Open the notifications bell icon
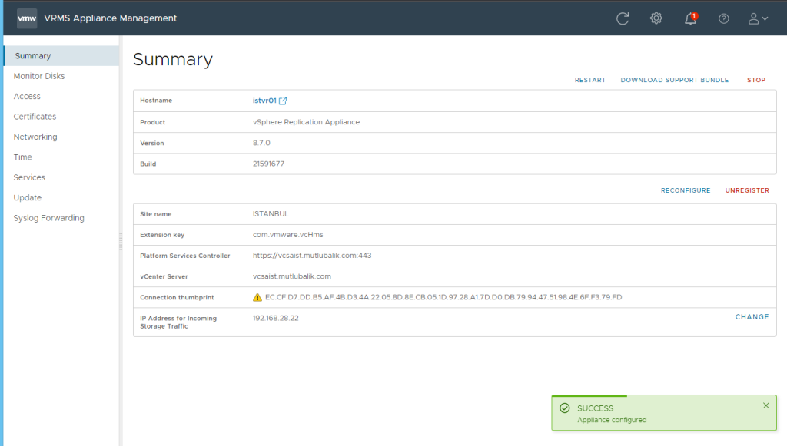The height and width of the screenshot is (446, 787). tap(691, 18)
